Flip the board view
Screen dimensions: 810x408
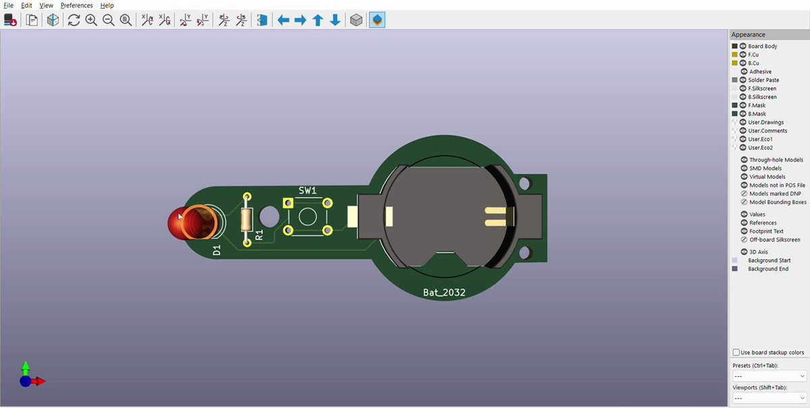point(262,20)
